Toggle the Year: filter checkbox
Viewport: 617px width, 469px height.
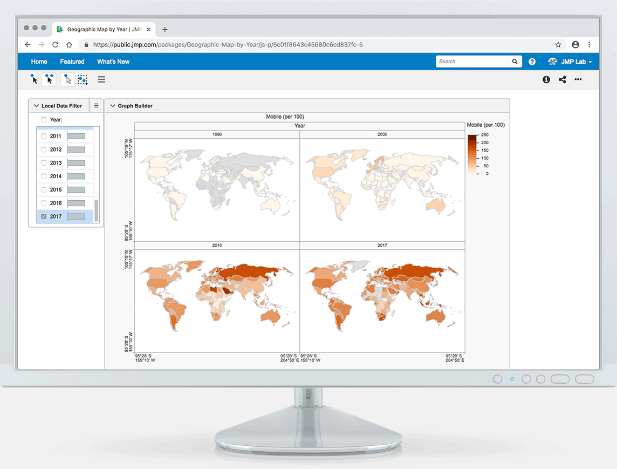(44, 120)
